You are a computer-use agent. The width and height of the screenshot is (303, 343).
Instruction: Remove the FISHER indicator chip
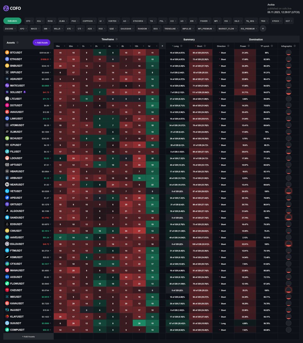coord(210,21)
